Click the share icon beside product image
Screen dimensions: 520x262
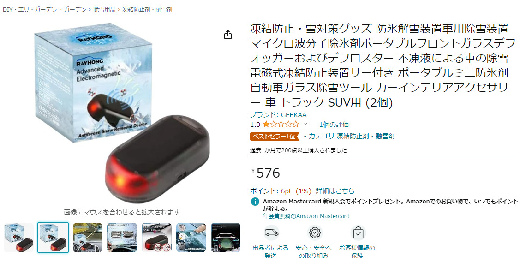click(228, 35)
